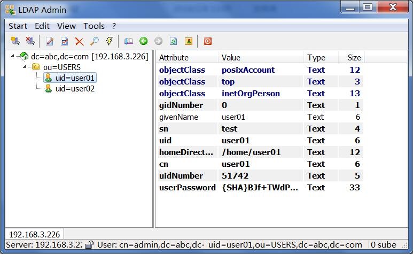Select uid=user02 in the tree

point(74,89)
